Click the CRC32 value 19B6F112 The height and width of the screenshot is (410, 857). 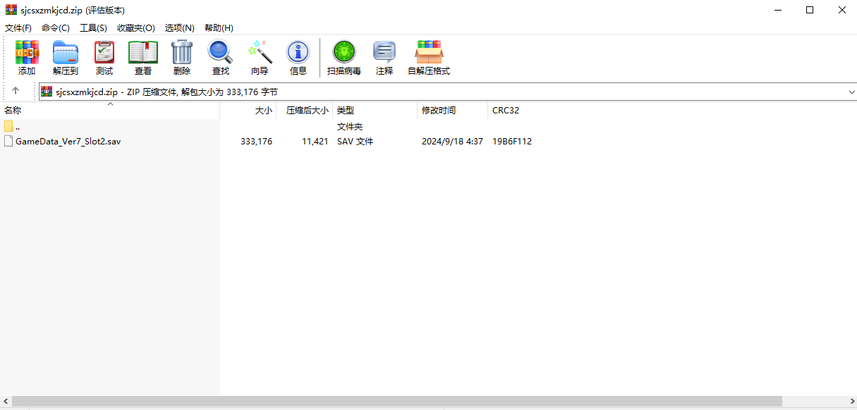click(512, 141)
